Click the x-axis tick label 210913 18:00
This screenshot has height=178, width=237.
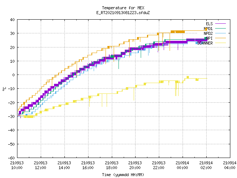click(x=112, y=165)
